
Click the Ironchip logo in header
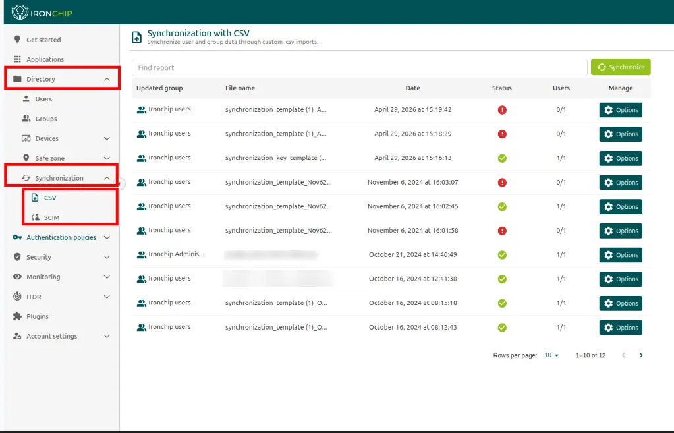(42, 13)
